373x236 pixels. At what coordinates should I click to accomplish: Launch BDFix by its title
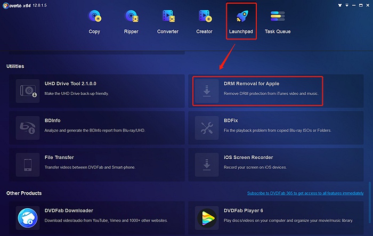(x=231, y=120)
